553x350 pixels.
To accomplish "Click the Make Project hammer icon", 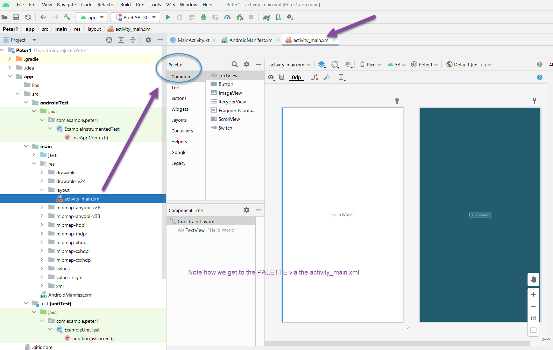I will pyautogui.click(x=67, y=17).
